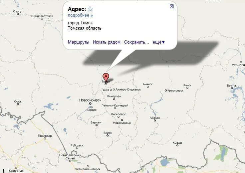The height and width of the screenshot is (173, 245).
Task: Choose Сохранить... to save the place
Action: [136, 42]
